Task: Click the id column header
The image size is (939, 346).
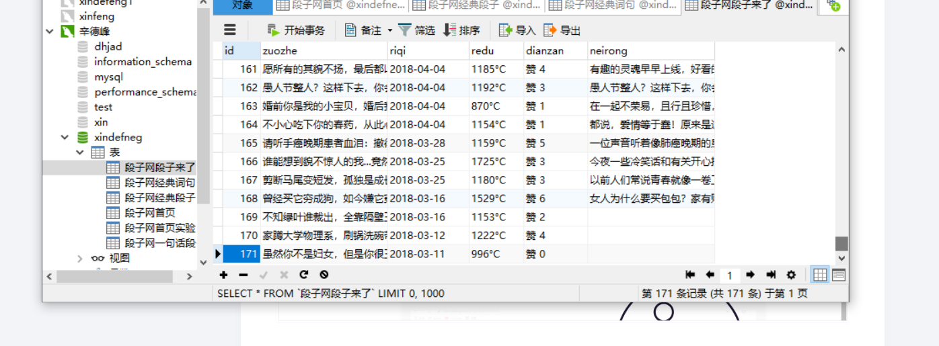Action: (x=241, y=50)
